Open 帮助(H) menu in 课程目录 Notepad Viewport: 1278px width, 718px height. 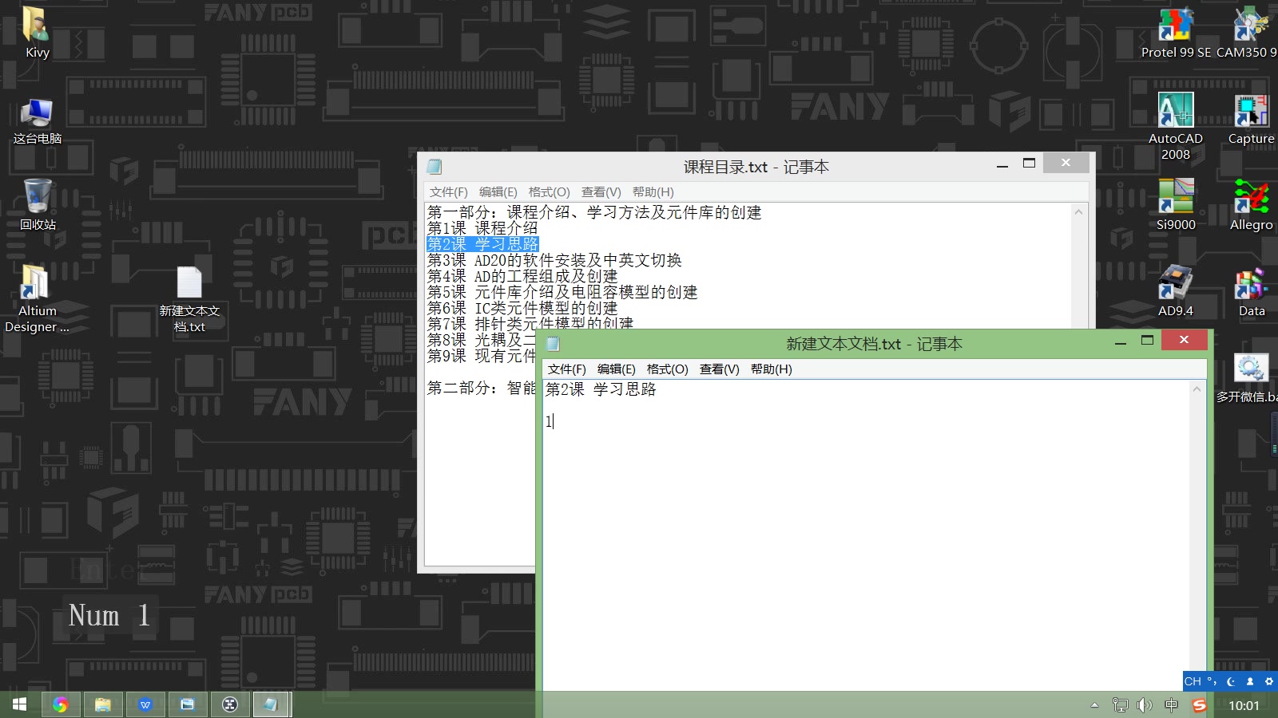coord(653,192)
